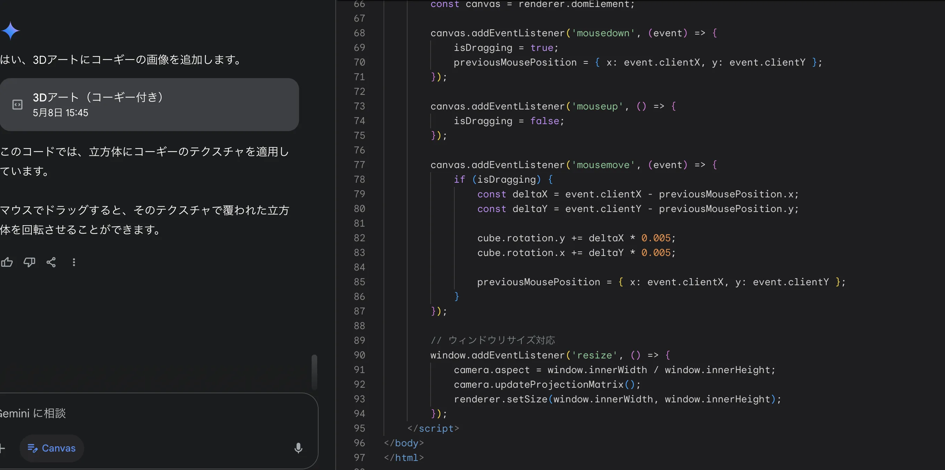Click the 'renderer.setSize' line
945x470 pixels.
(x=617, y=399)
